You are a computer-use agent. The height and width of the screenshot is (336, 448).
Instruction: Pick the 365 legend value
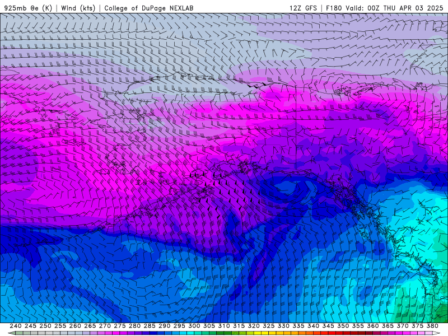(388, 326)
